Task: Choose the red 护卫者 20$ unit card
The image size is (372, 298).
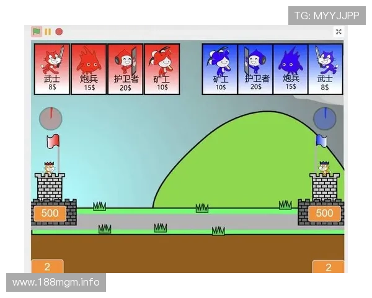Action: point(125,68)
